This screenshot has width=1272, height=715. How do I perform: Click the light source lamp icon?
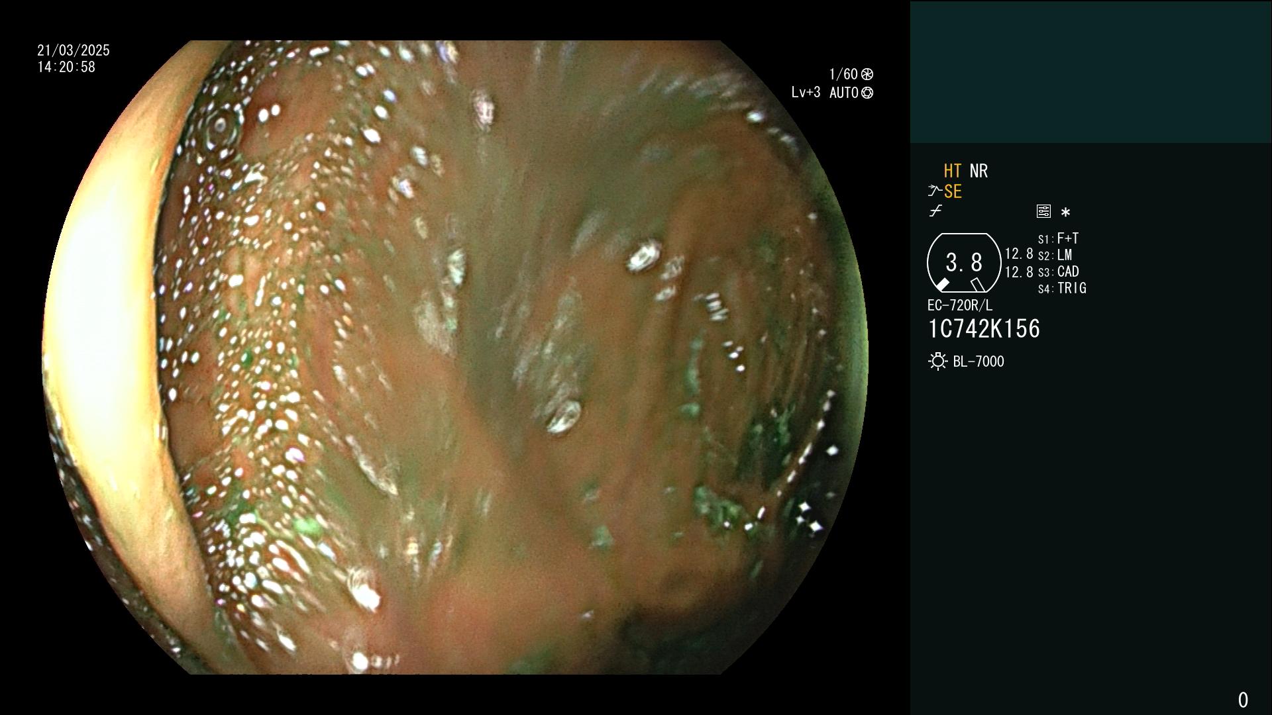[x=937, y=361]
